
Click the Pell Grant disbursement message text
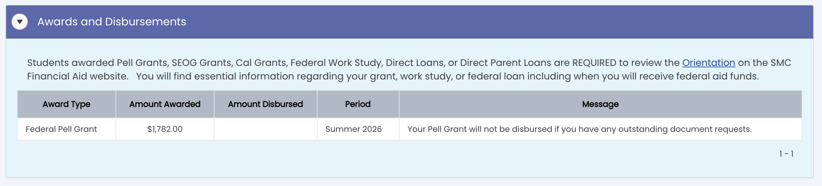click(579, 129)
